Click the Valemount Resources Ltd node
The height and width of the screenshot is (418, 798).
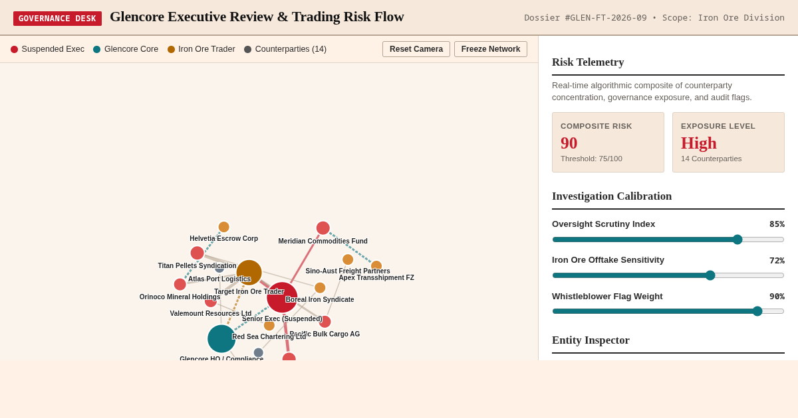coord(211,301)
